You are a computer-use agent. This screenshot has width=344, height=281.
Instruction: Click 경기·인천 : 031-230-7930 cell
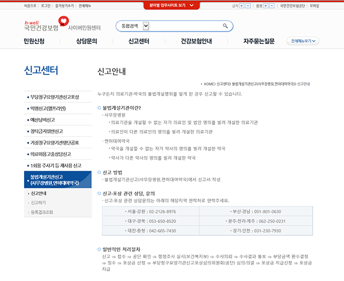pos(256,231)
